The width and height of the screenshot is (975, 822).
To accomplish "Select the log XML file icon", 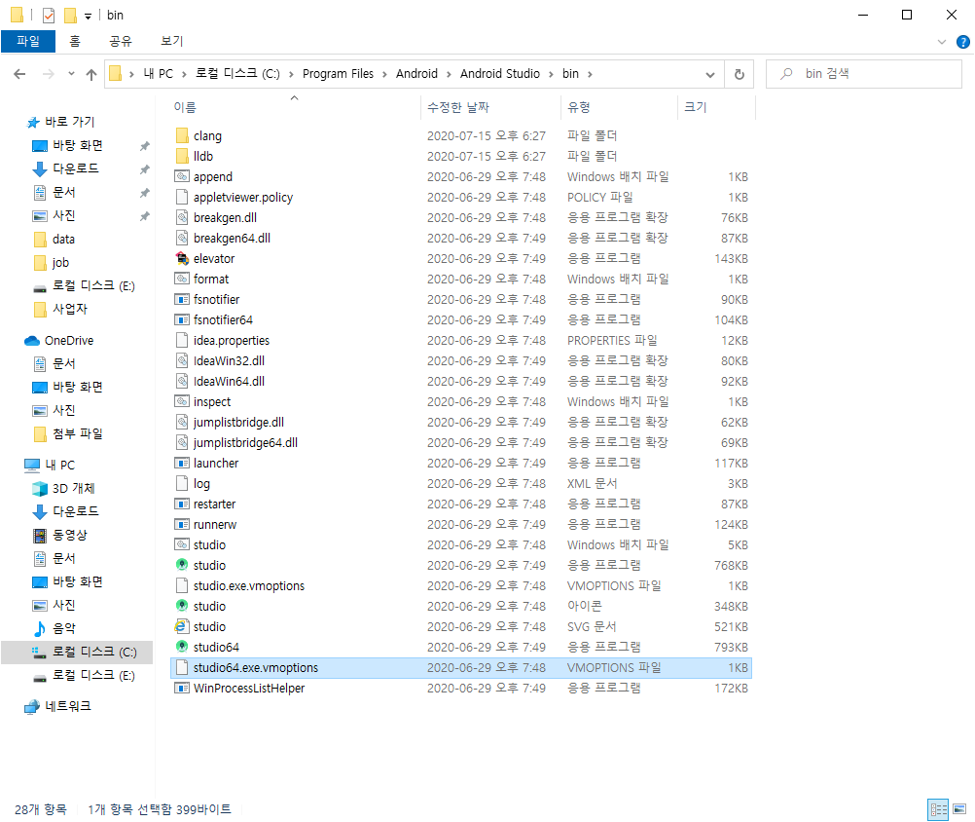I will coord(182,483).
